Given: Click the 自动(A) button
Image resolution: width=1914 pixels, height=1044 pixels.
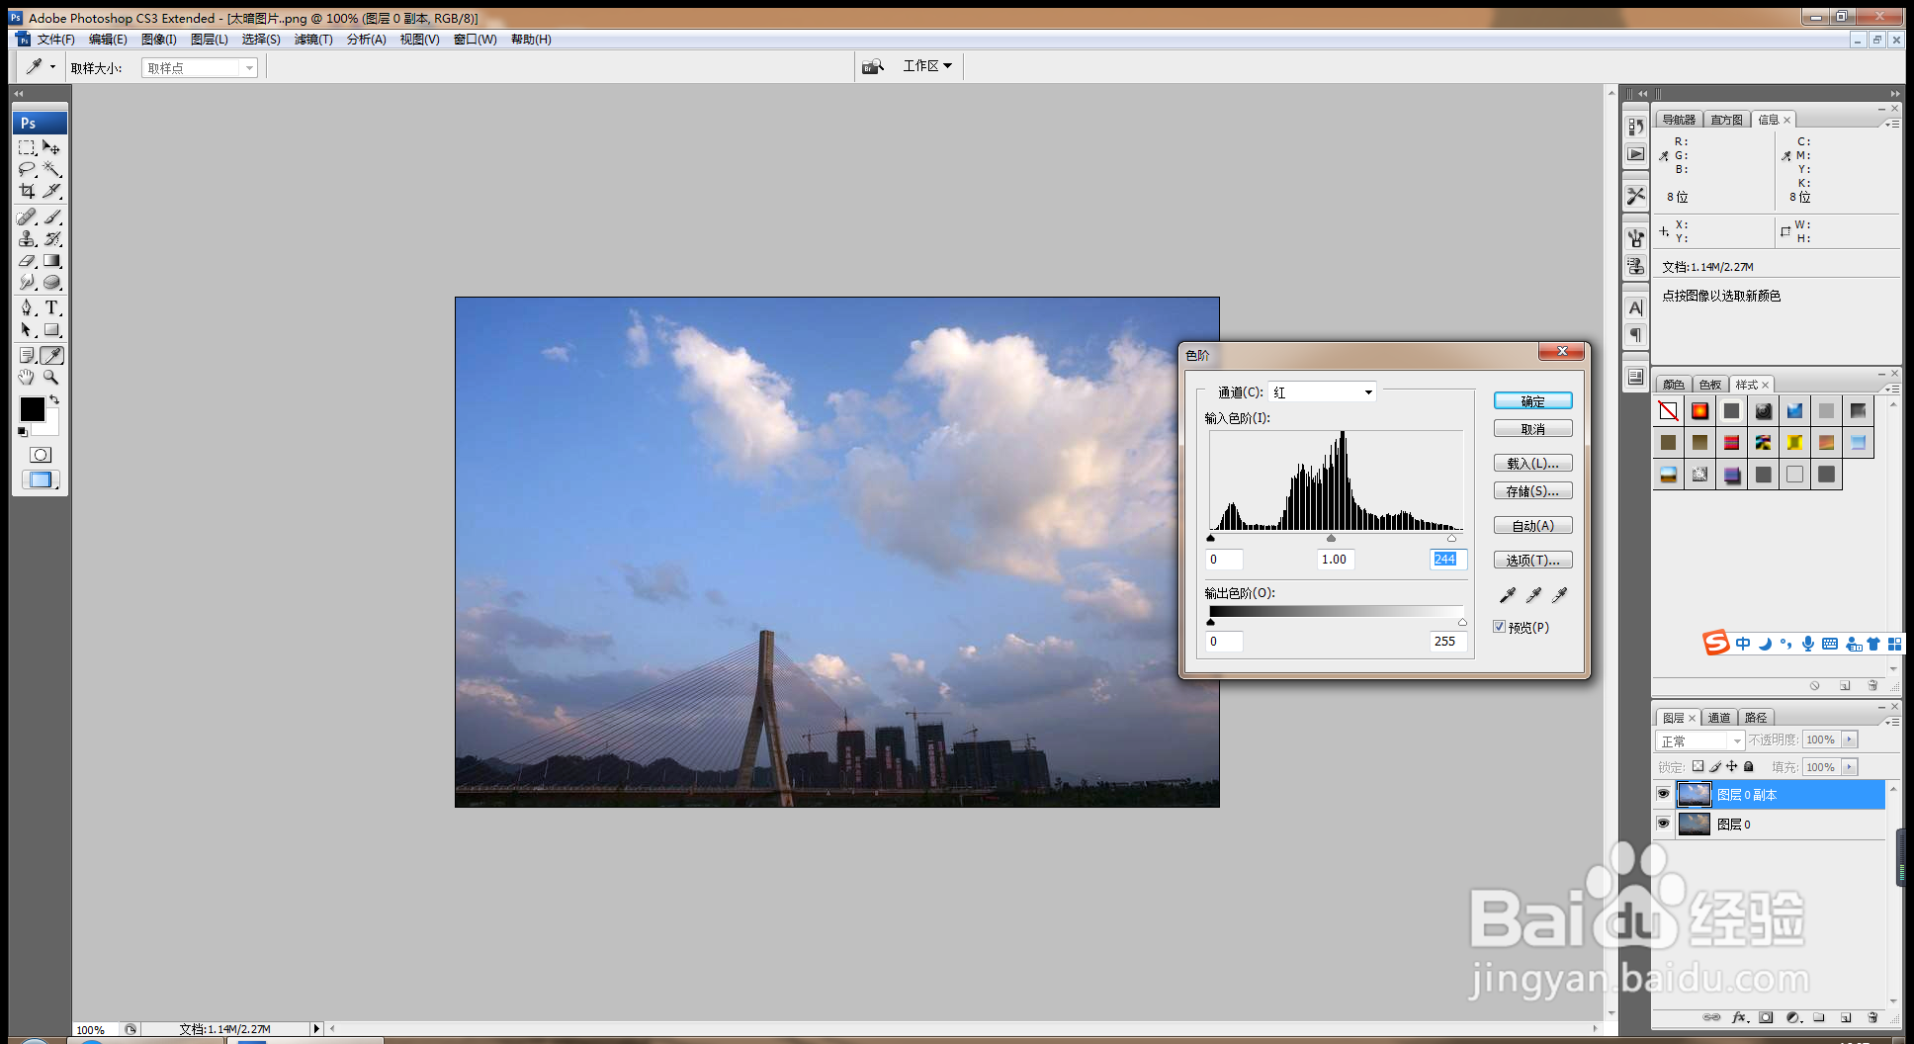Looking at the screenshot, I should [x=1532, y=526].
